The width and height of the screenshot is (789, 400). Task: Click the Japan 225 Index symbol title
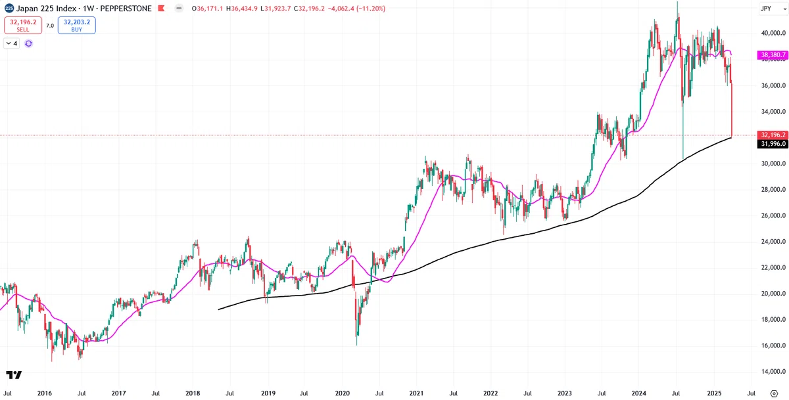[x=47, y=9]
